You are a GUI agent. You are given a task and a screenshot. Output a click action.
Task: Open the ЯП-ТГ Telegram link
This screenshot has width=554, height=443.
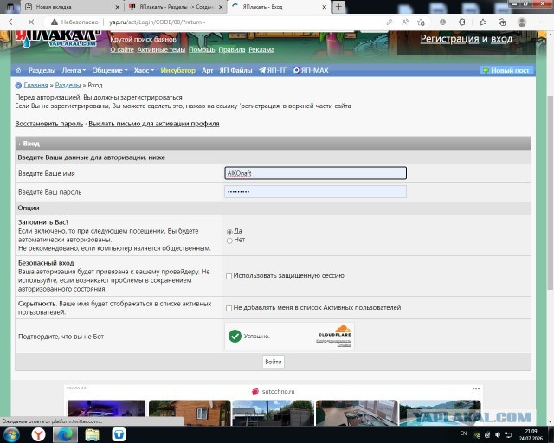(273, 70)
